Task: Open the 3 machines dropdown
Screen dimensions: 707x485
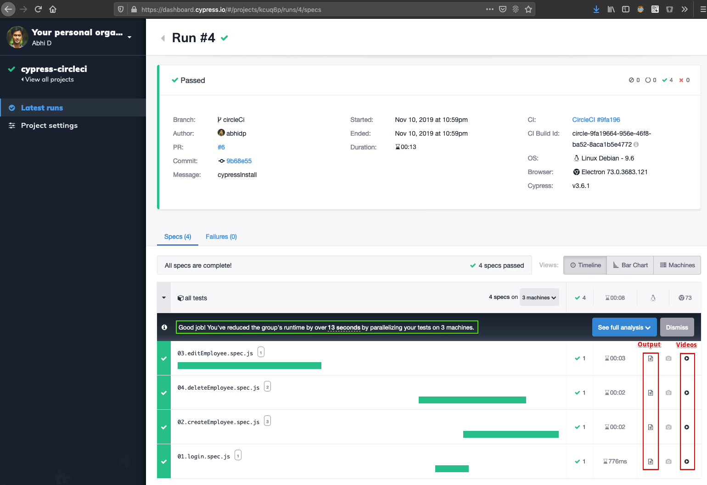Action: 539,298
